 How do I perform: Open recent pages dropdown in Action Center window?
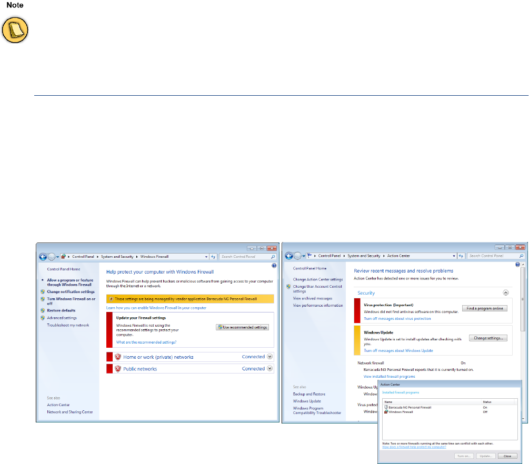(304, 256)
